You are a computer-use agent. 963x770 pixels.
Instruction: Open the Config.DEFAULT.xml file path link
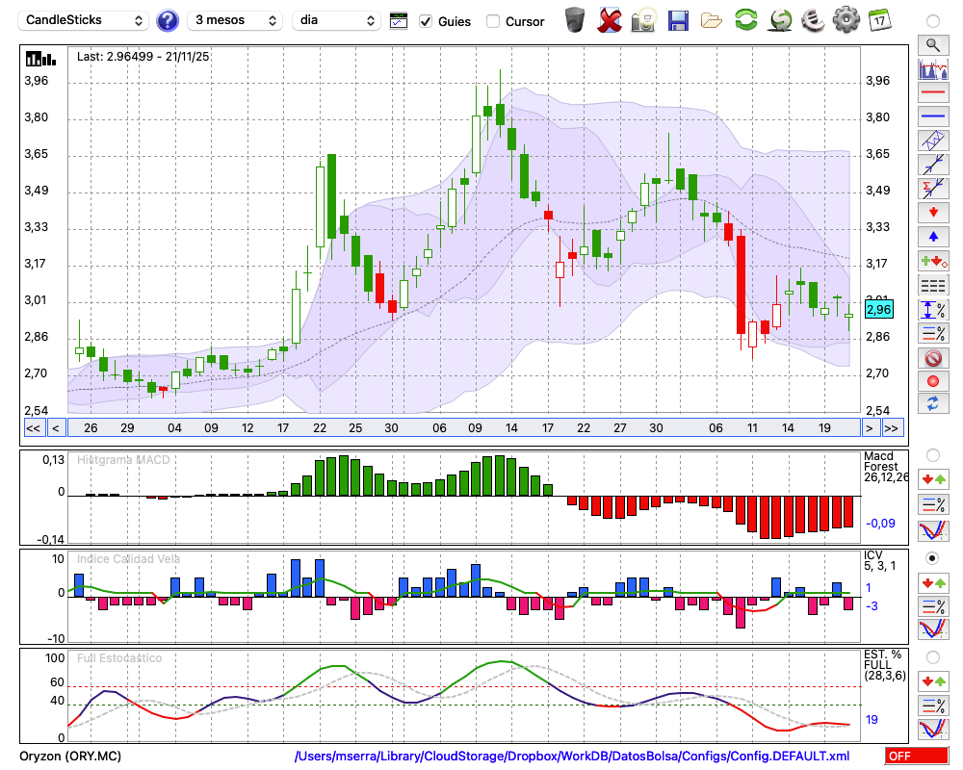[x=572, y=757]
